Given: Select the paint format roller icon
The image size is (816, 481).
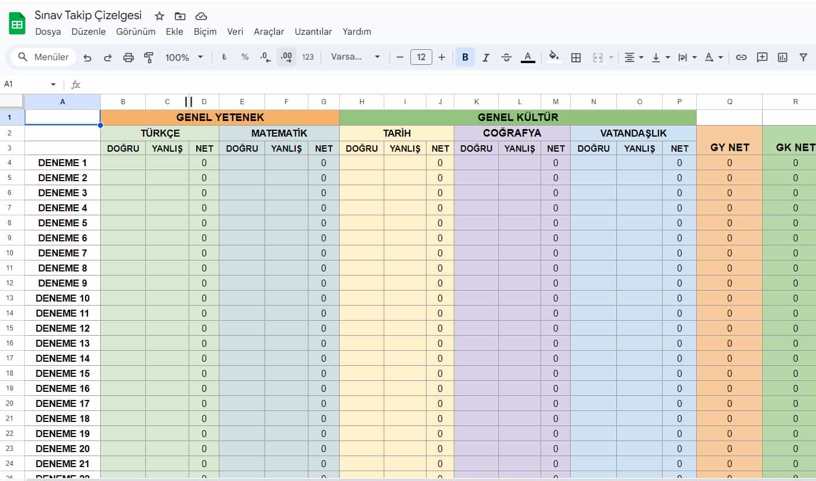Looking at the screenshot, I should 149,57.
